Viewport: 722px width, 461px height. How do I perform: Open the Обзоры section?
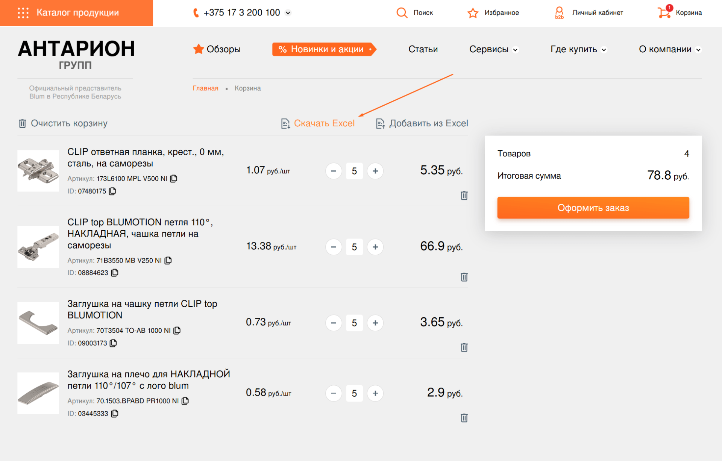pyautogui.click(x=223, y=49)
